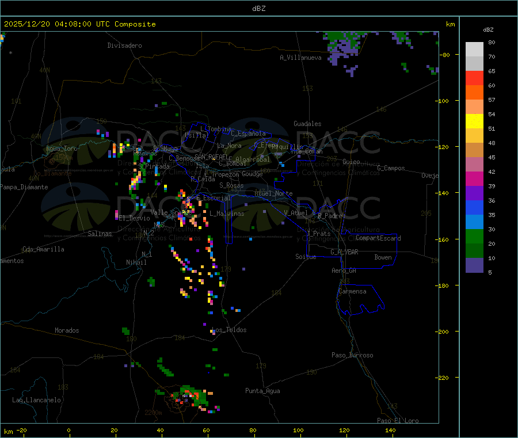Click the -220 km right axis tick
The image size is (518, 438).
pyautogui.click(x=443, y=378)
